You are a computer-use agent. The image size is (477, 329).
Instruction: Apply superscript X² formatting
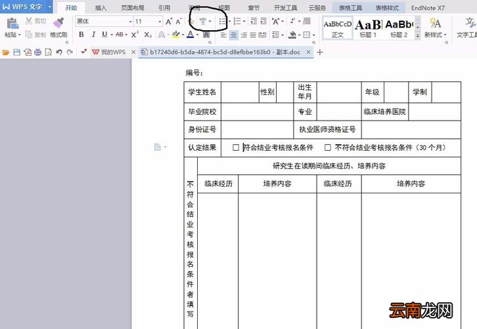[135, 35]
